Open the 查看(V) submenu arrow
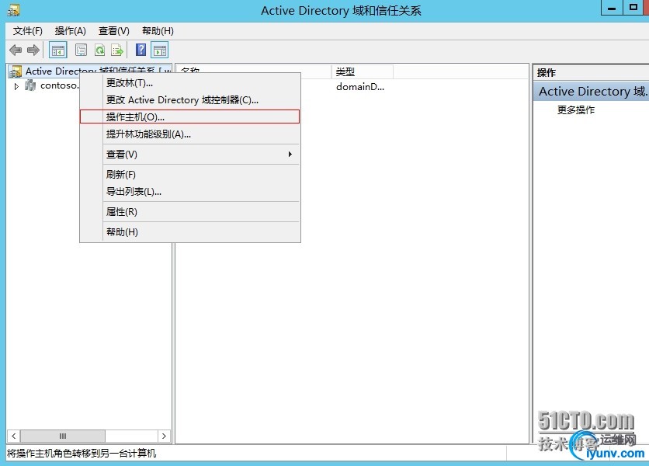Image resolution: width=649 pixels, height=466 pixels. [x=290, y=154]
